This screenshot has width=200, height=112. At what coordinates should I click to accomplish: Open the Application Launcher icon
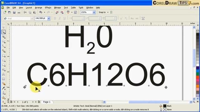point(68,12)
